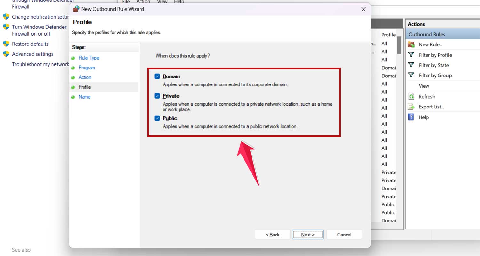Click the Filter by State funnel icon

(x=412, y=65)
